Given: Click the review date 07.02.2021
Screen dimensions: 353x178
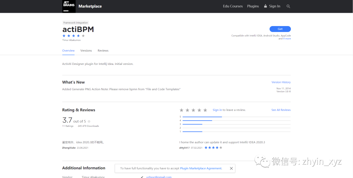Looking at the screenshot, I should tap(196, 148).
